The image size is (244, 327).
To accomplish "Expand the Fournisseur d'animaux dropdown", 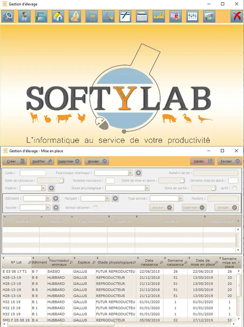I will click(131, 173).
